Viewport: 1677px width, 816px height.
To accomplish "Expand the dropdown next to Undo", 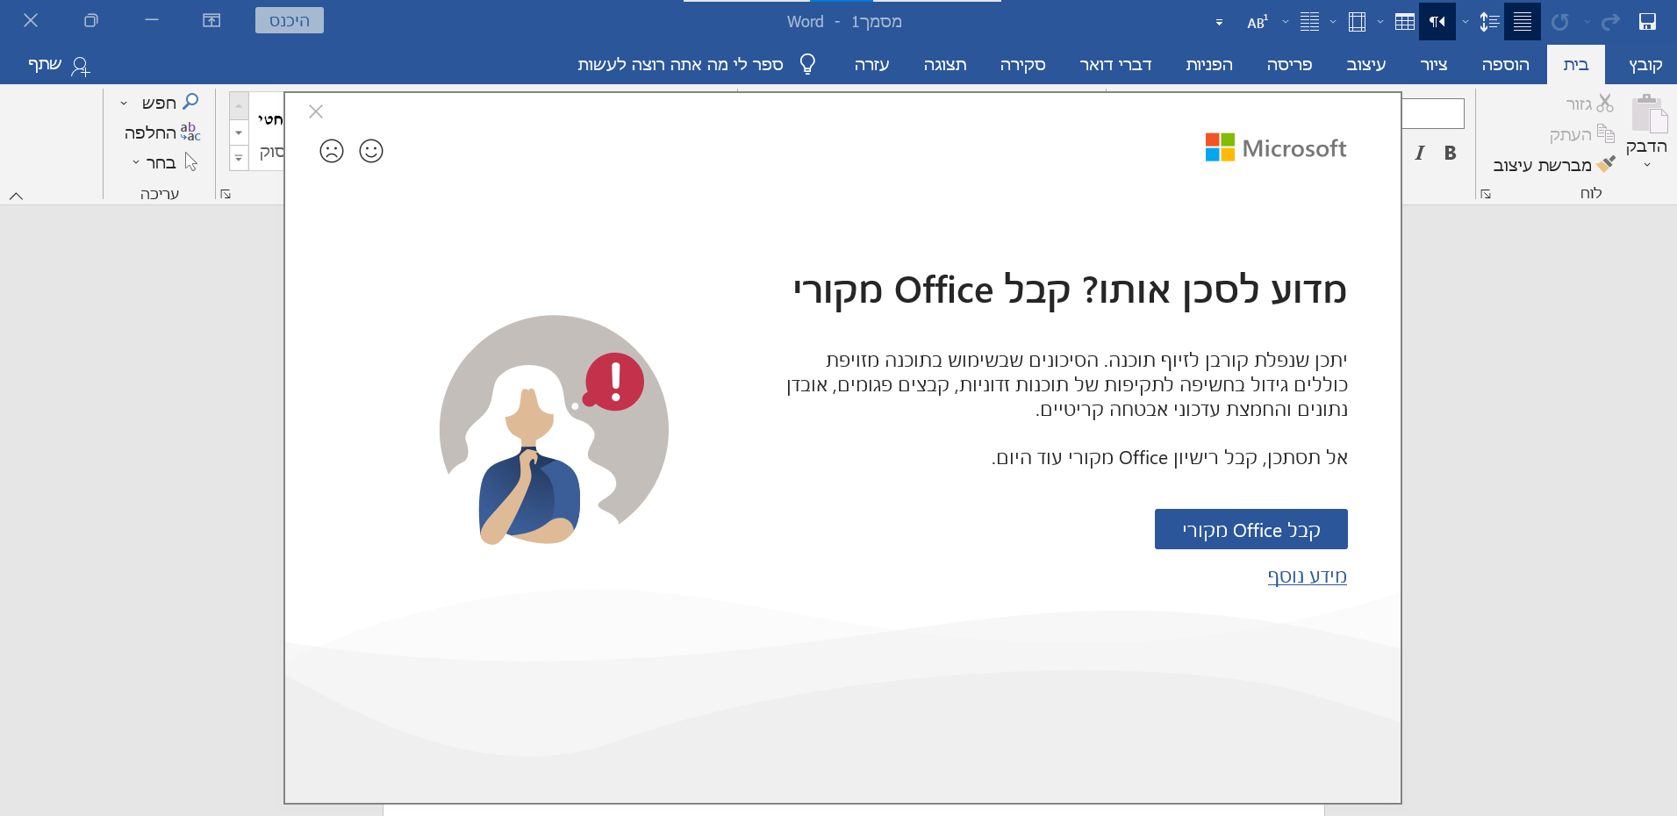I will coord(1587,22).
